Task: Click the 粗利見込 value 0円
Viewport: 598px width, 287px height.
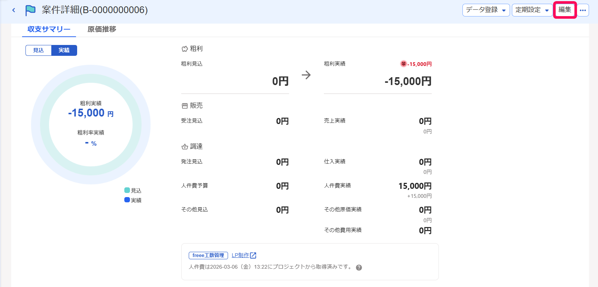Action: 280,81
